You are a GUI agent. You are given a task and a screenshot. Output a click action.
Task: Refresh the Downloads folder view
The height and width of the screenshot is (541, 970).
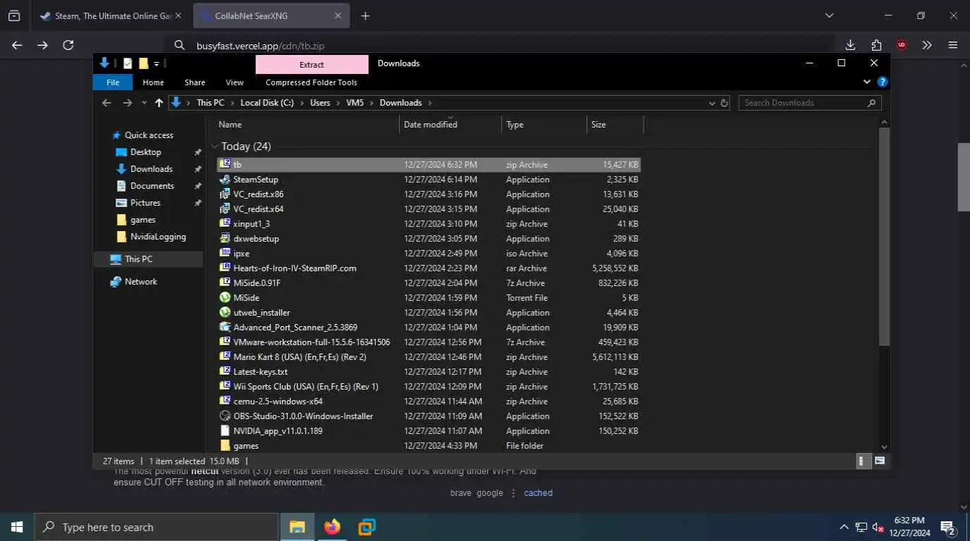pos(724,103)
